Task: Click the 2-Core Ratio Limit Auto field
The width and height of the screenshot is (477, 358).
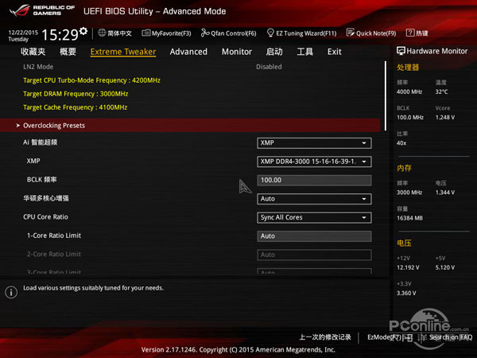Action: [x=314, y=255]
